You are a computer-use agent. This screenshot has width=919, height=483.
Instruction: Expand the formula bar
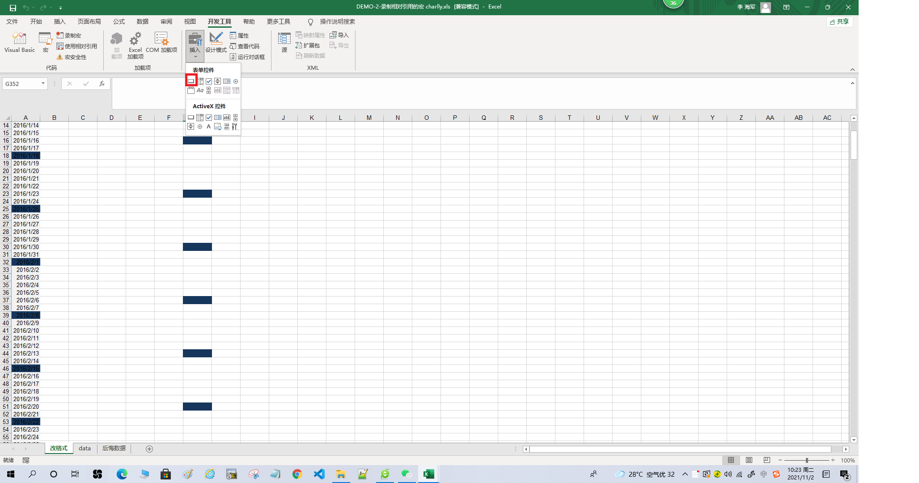click(x=852, y=83)
